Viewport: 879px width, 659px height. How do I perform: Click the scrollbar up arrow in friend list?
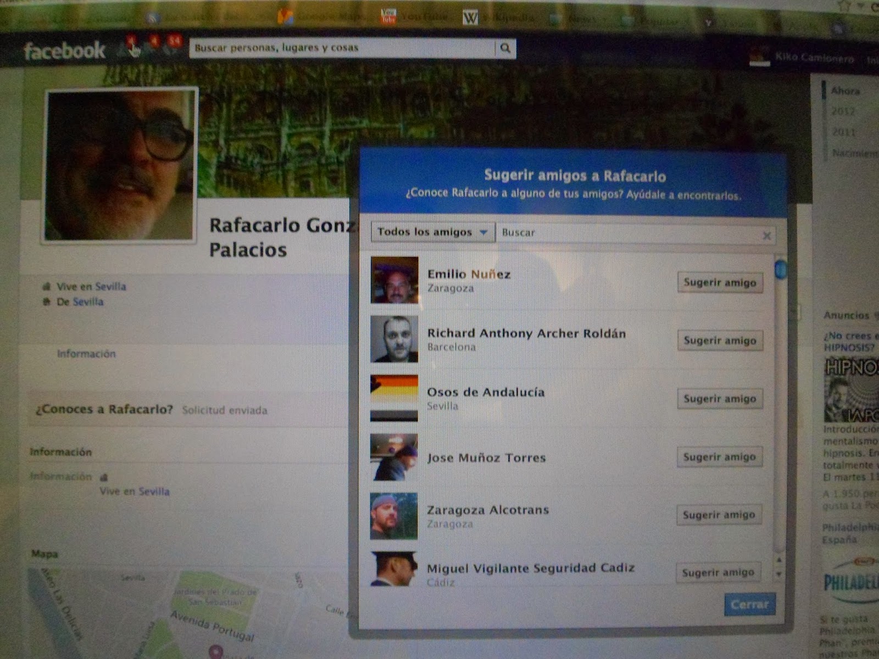[779, 560]
